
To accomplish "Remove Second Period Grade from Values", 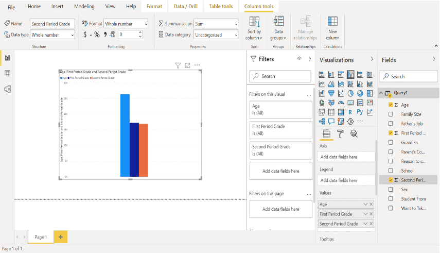I will click(371, 224).
